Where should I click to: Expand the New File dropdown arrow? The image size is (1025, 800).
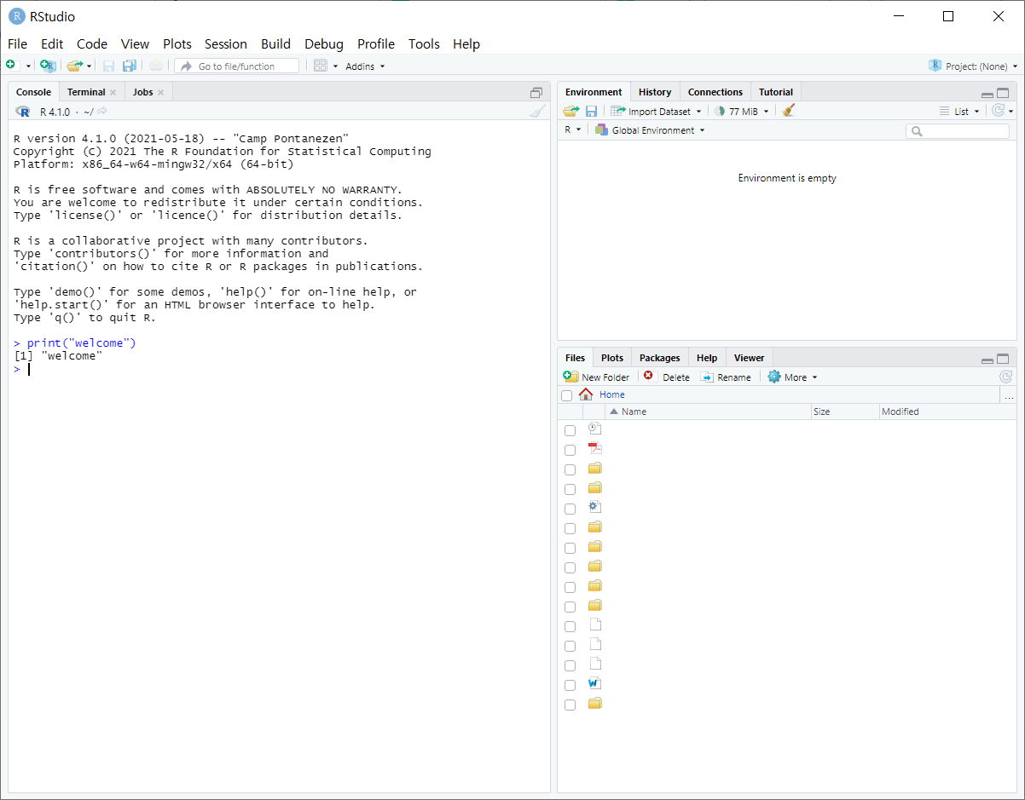tap(28, 66)
